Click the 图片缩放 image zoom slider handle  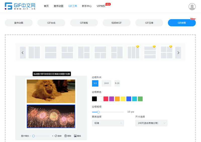[x=33, y=136]
